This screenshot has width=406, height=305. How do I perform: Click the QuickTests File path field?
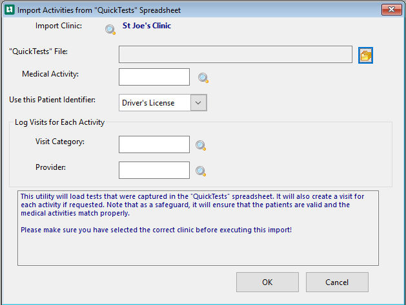236,55
